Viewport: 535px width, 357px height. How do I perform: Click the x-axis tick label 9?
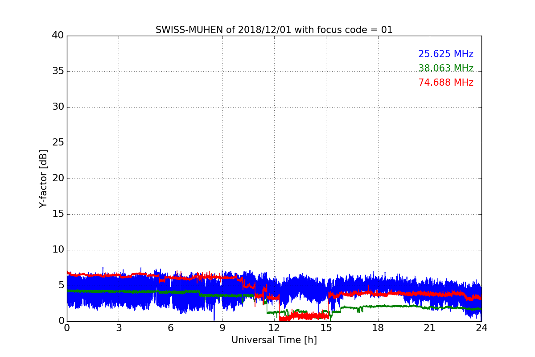point(222,328)
